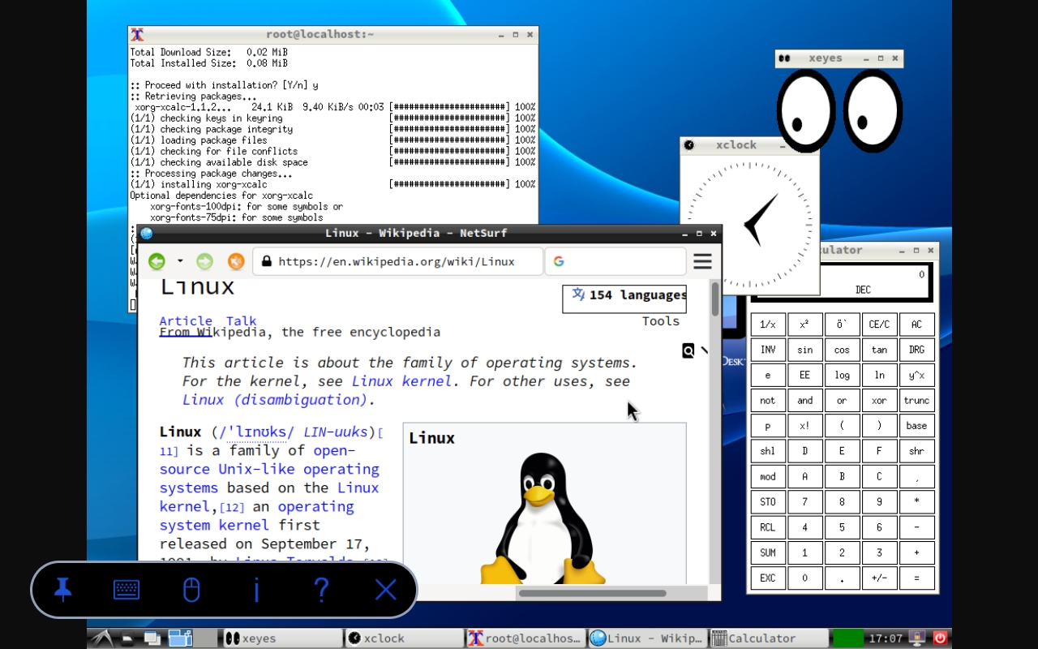
Task: Click the Google search icon in NetSurf
Action: tap(559, 261)
